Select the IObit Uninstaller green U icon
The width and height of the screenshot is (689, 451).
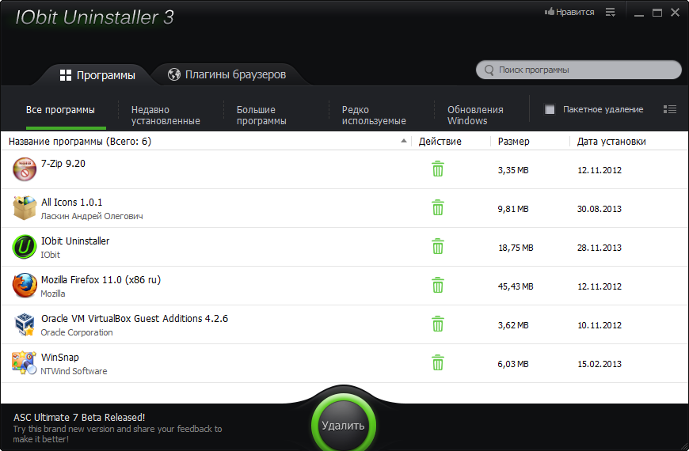[x=25, y=246]
